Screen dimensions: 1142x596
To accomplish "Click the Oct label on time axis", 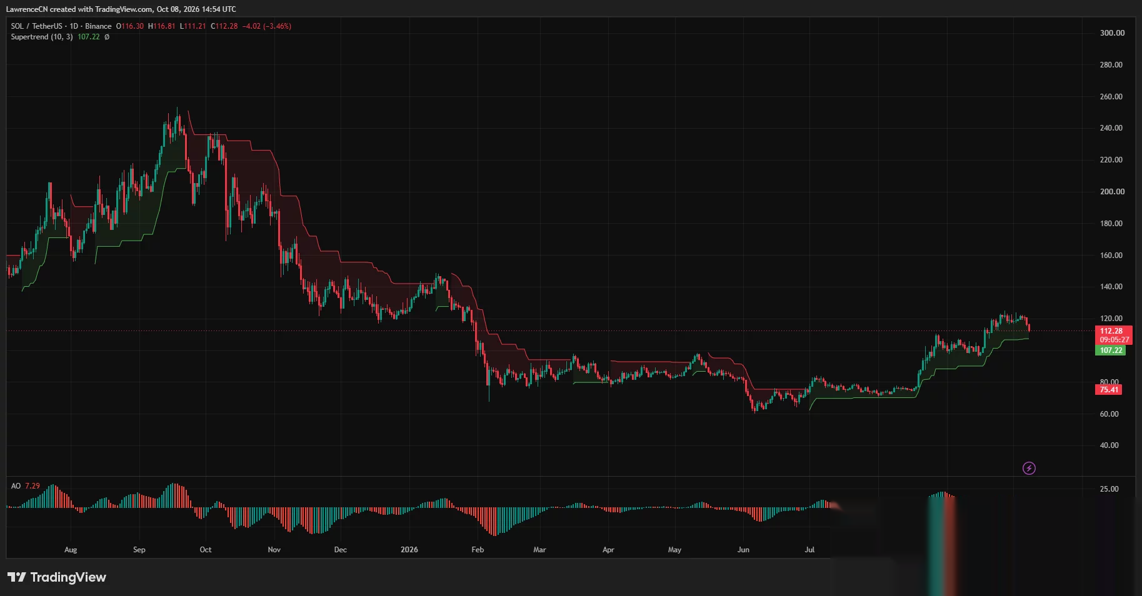I will [205, 550].
